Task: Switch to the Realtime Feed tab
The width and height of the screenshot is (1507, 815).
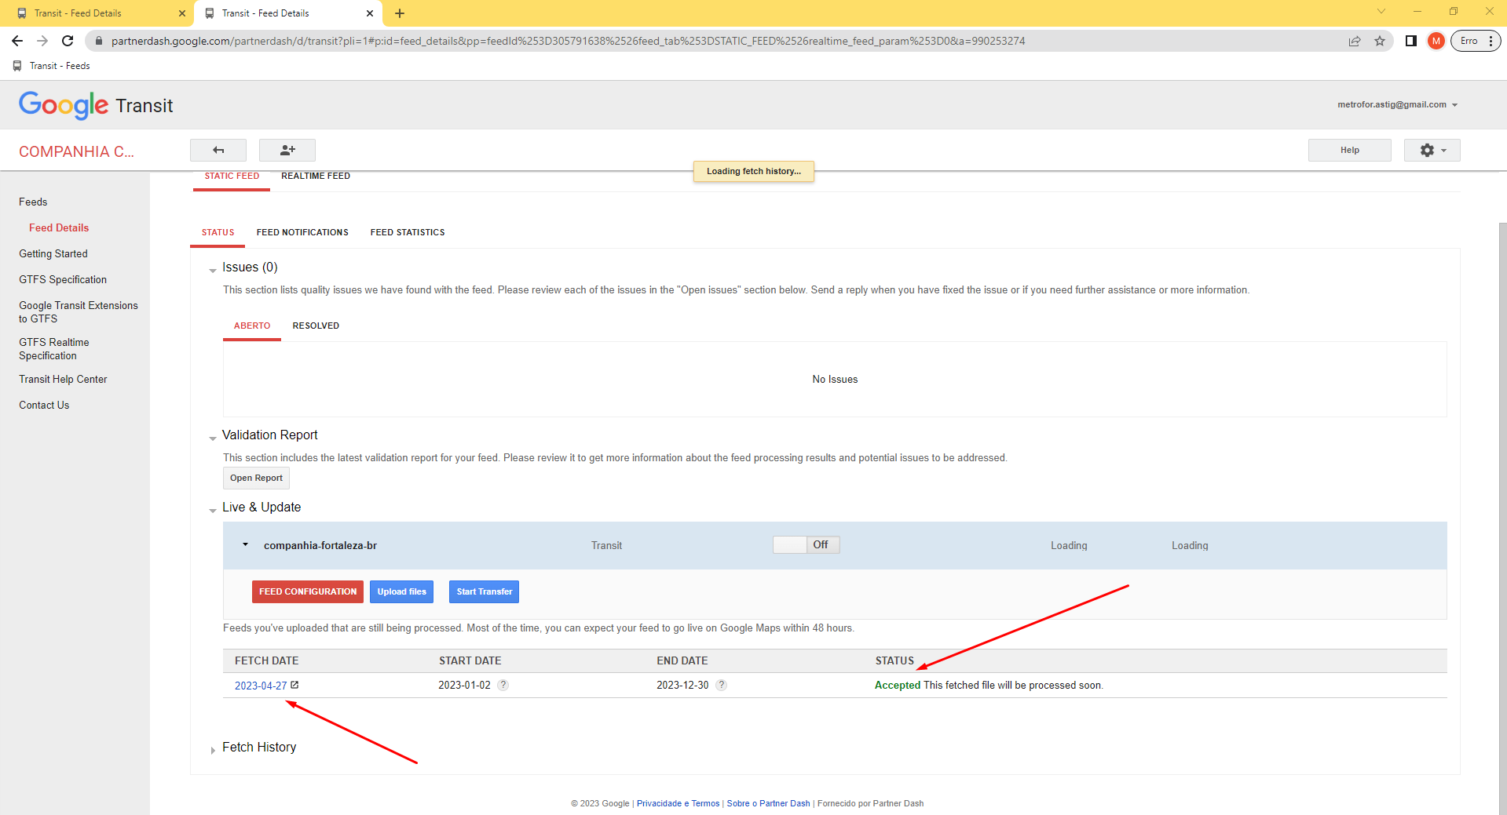Action: point(316,176)
